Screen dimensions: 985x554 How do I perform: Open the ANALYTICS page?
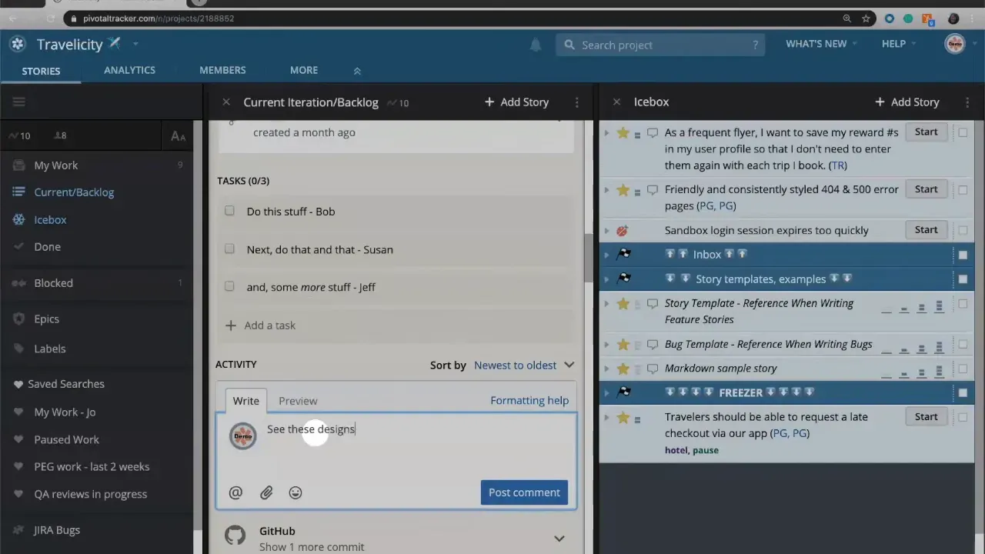point(129,70)
